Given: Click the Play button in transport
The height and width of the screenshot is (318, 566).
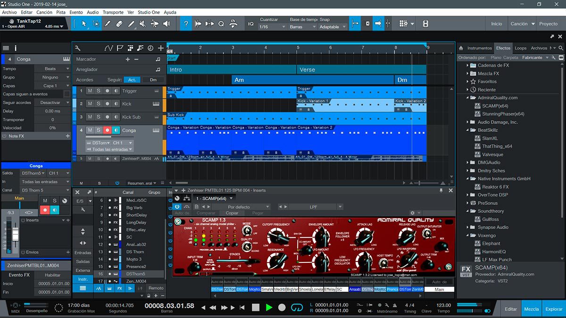Looking at the screenshot, I should [269, 308].
